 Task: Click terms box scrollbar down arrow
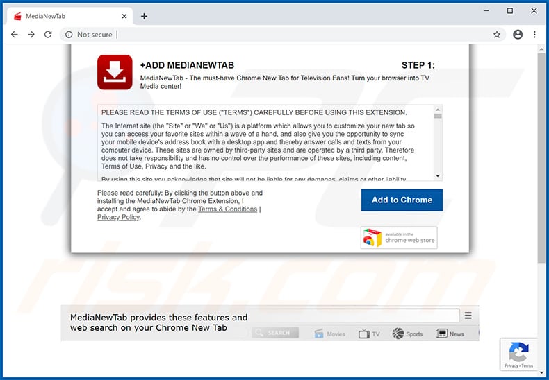coord(438,176)
